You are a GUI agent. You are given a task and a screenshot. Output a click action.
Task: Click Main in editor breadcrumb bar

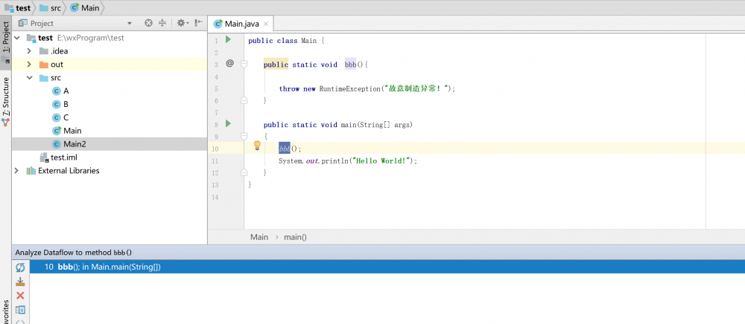point(259,237)
